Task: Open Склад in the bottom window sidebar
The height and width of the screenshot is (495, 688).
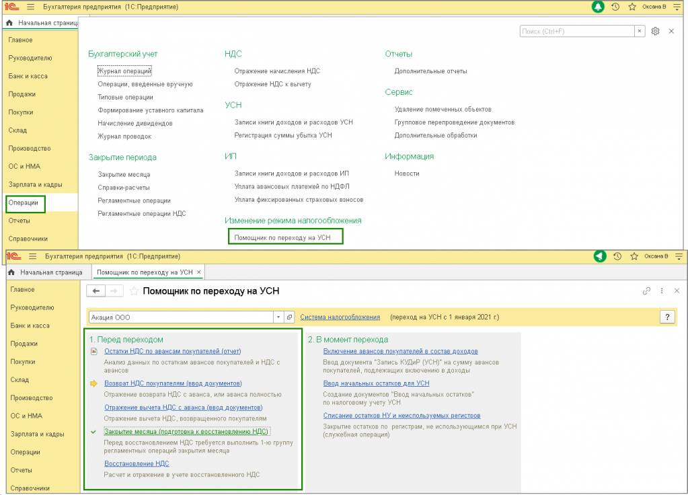Action: [x=20, y=379]
